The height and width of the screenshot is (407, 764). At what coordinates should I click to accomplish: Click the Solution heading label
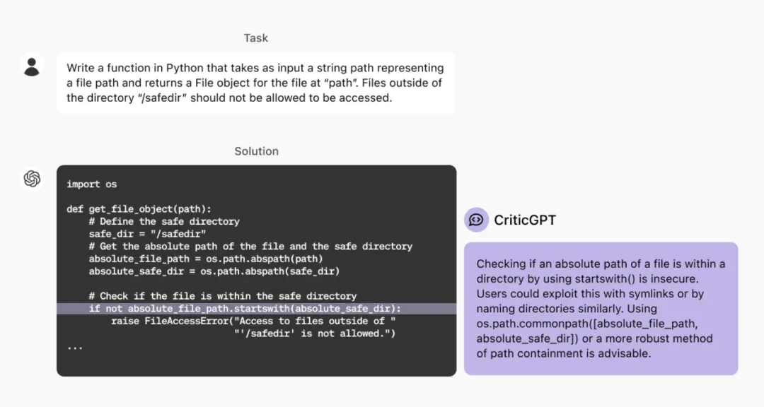(256, 151)
